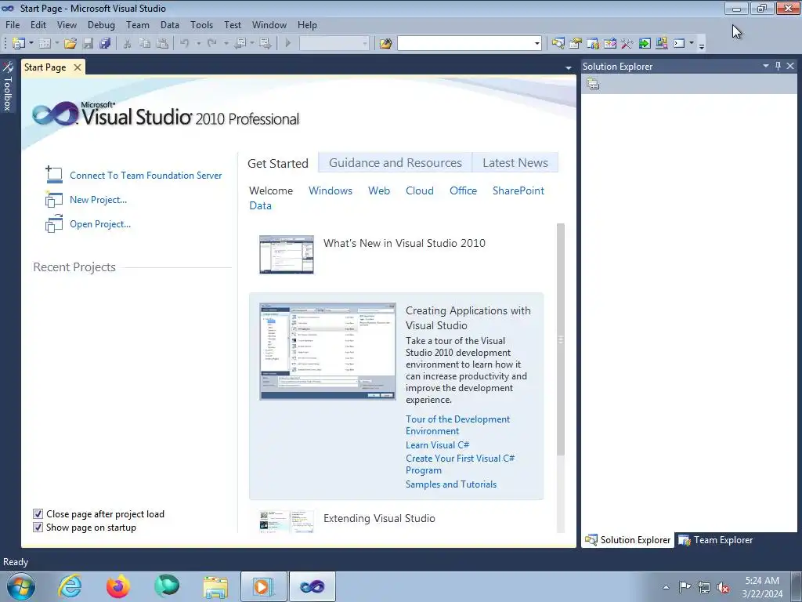Screen dimensions: 802x602
Task: Expand the New Project dropdown arrow
Action: click(x=31, y=44)
